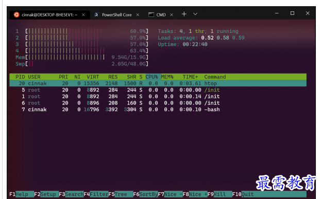Click F9 Kill in htop footer
This screenshot has width=320, height=199.
(220, 194)
